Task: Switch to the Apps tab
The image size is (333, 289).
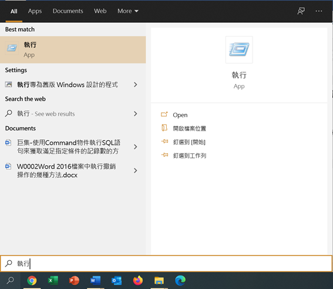Action: coord(35,11)
